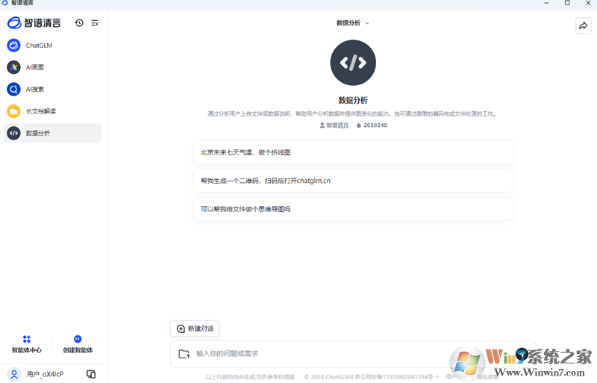Screen dimensions: 597x383
Task: Collapse the sidebar with the menu icon
Action: (95, 23)
